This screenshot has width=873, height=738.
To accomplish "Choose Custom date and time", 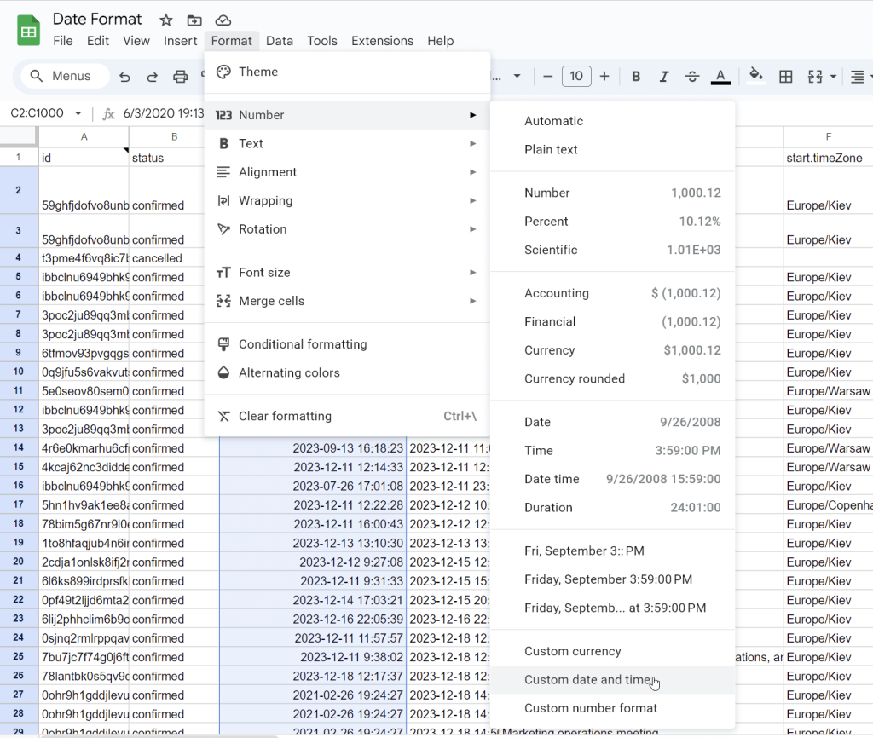I will point(612,679).
